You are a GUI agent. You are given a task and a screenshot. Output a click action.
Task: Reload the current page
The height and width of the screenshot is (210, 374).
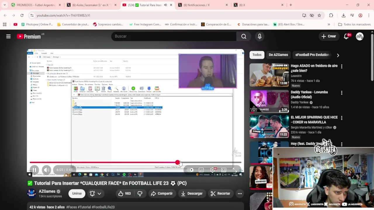click(22, 15)
